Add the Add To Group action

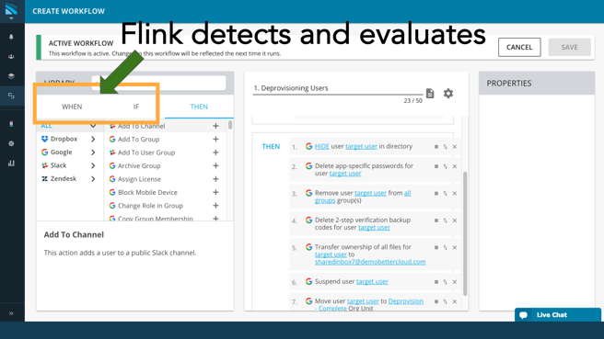(215, 139)
